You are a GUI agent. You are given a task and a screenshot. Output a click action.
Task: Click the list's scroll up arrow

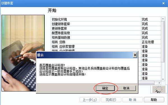[163, 19]
